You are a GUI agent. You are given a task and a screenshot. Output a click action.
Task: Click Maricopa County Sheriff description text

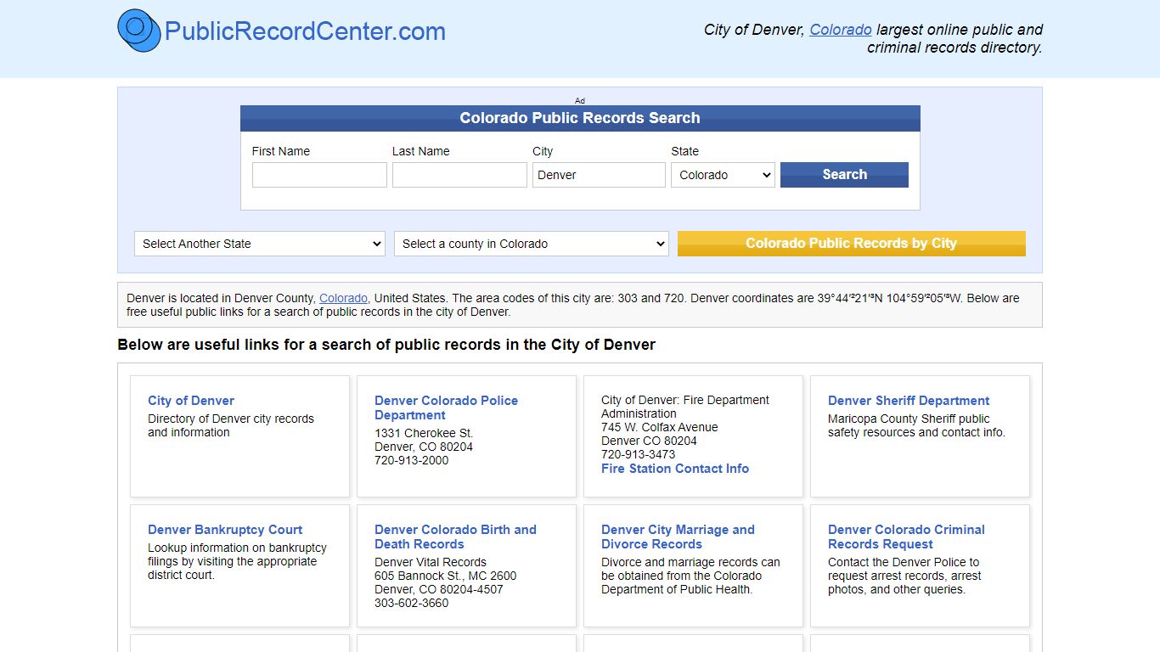[x=916, y=425]
